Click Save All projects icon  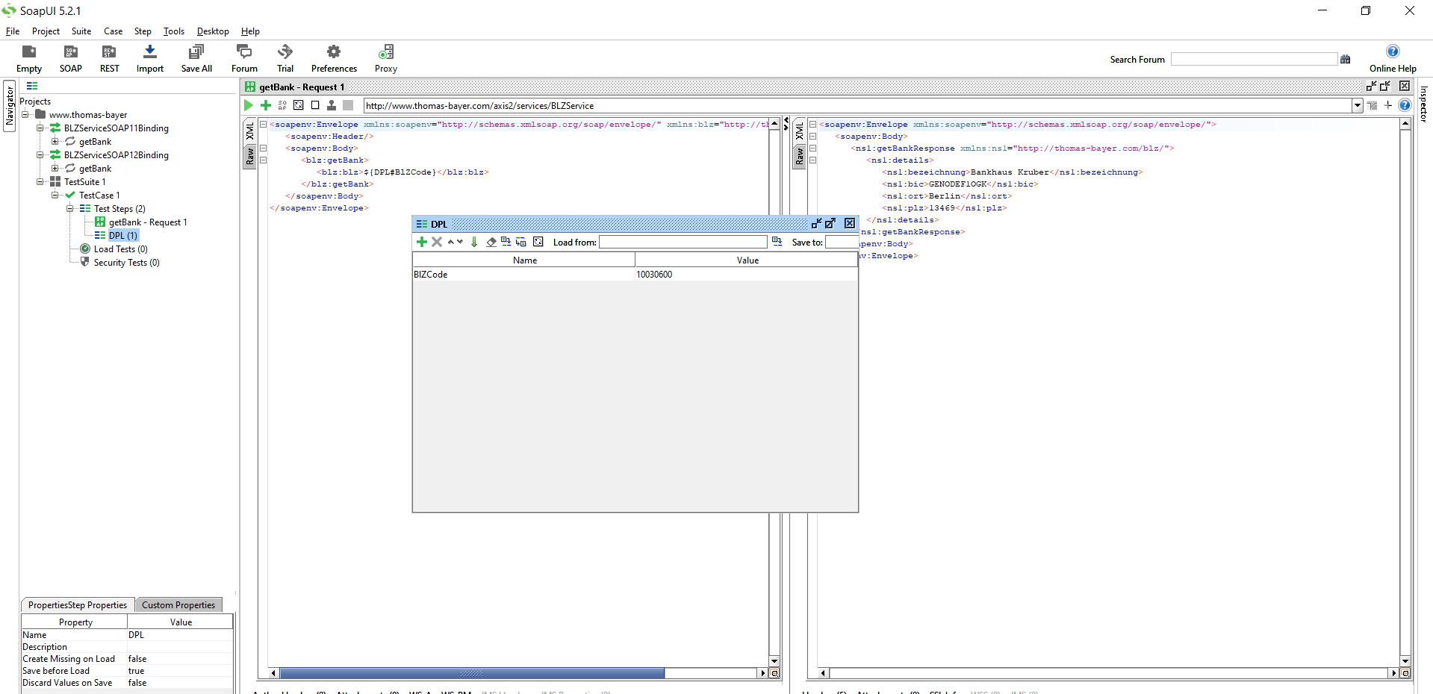click(x=196, y=58)
